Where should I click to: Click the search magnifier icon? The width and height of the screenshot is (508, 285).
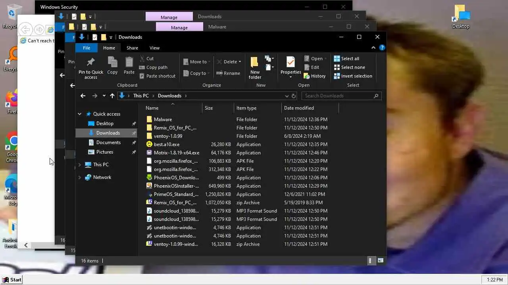coord(376,96)
